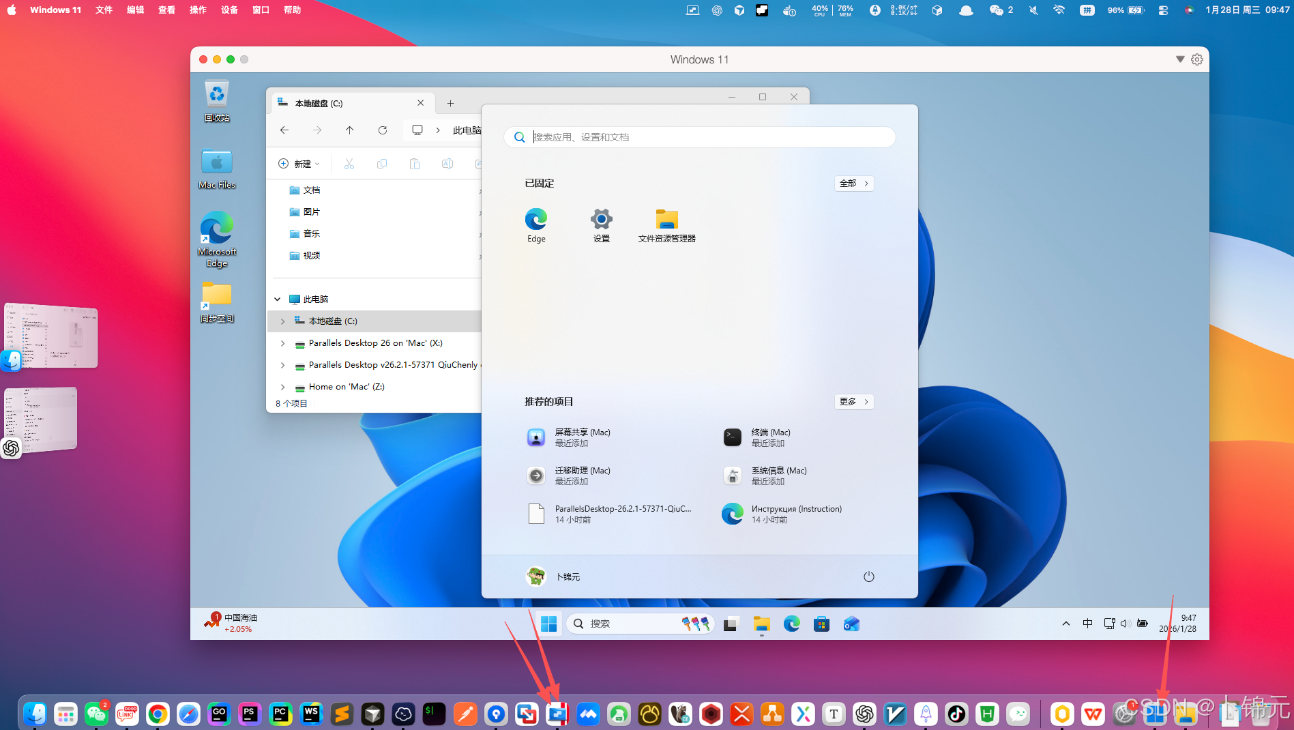Open Google Chrome in the Dock

coord(158,714)
